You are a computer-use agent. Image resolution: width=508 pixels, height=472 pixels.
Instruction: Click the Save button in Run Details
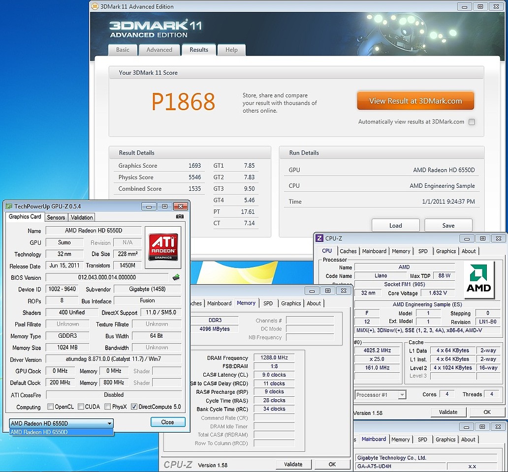point(448,225)
